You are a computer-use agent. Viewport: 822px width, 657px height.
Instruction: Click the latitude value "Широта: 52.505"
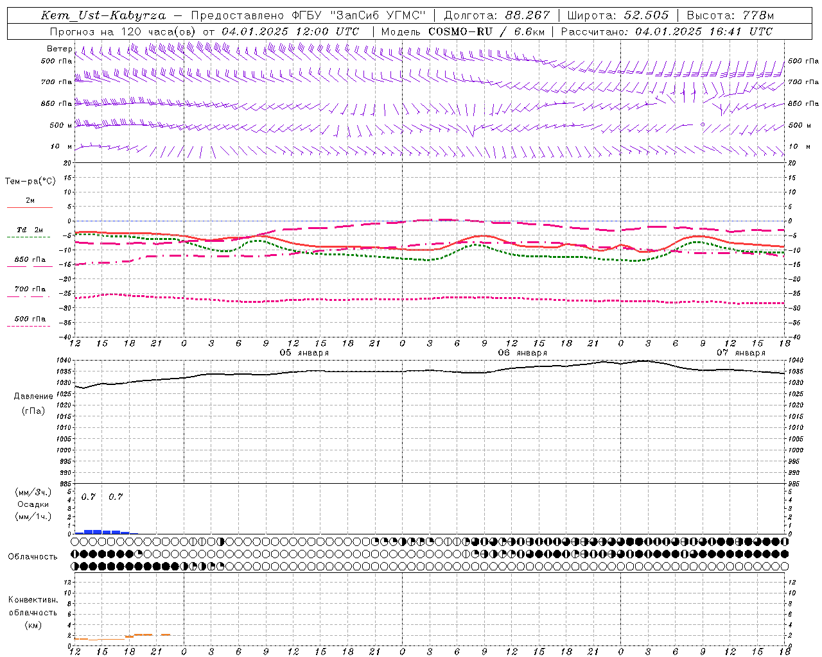coord(618,15)
